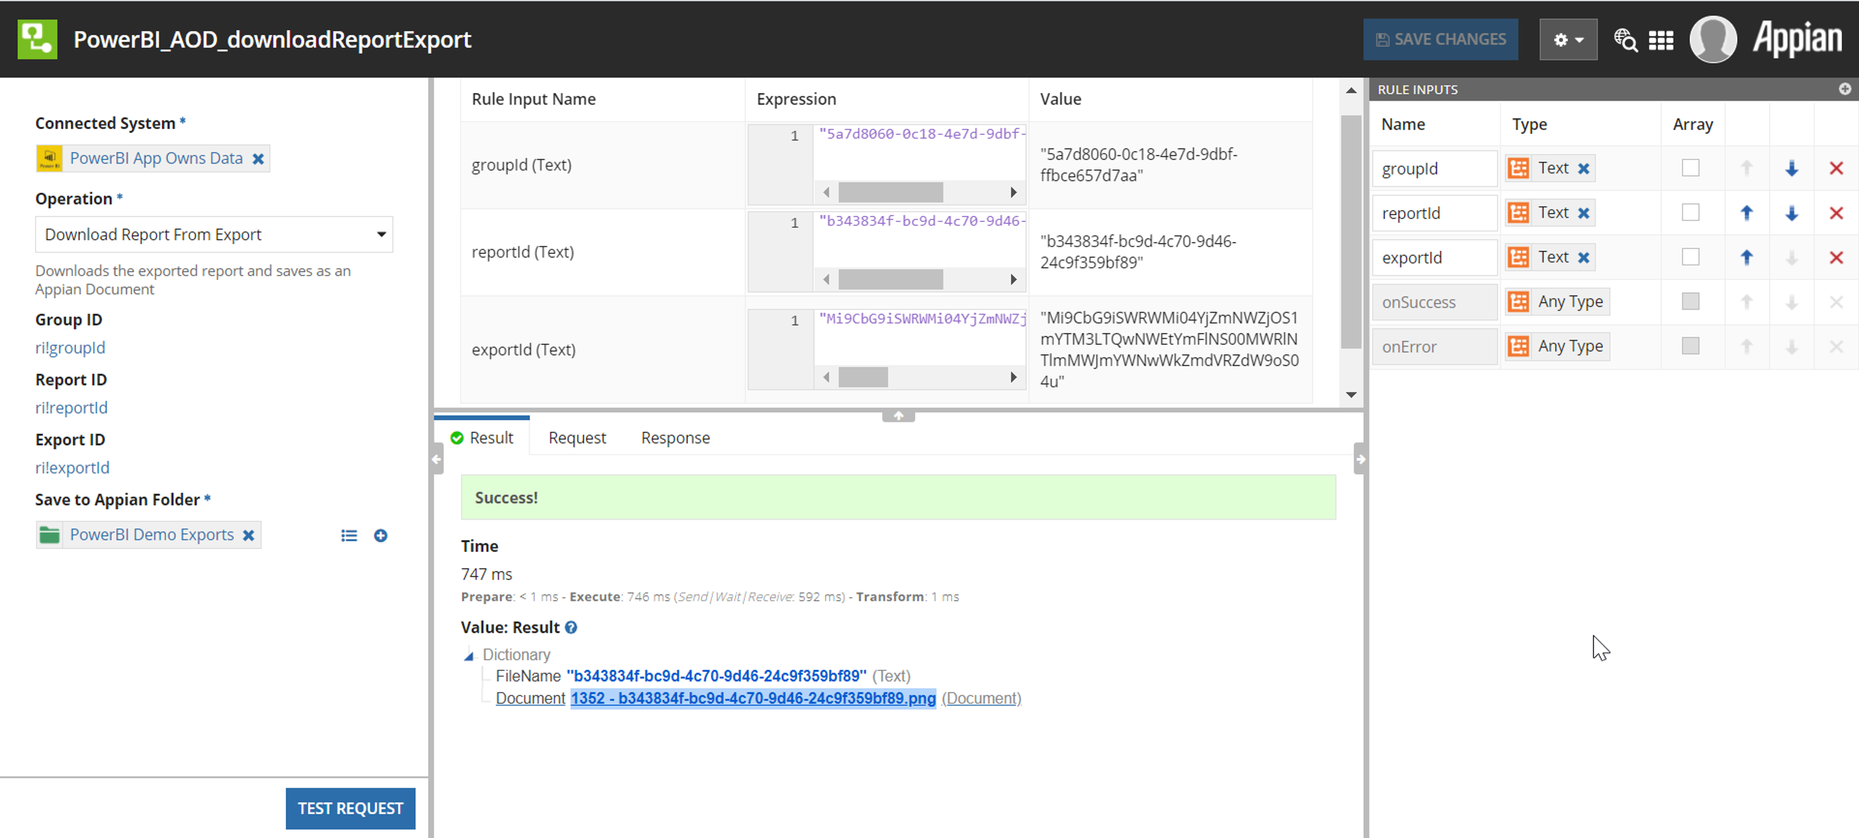Delete the exportId rule input

[x=1836, y=258]
